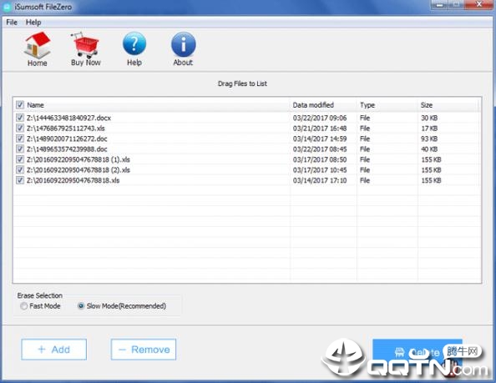Image resolution: width=496 pixels, height=383 pixels.
Task: Click the date 03/22/2017 09:06
Action: [x=320, y=118]
